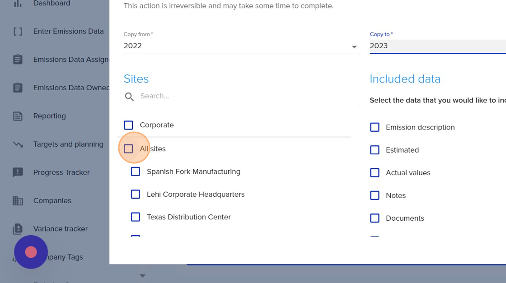Open the Copy from year dropdown
This screenshot has height=283, width=506.
point(242,46)
